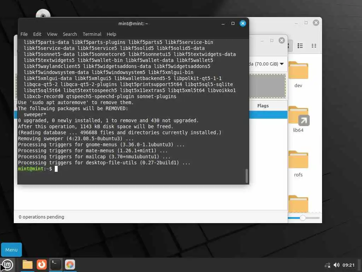Click "Use 'sudo apt autoremove'" line
This screenshot has height=272, width=362.
point(76,102)
